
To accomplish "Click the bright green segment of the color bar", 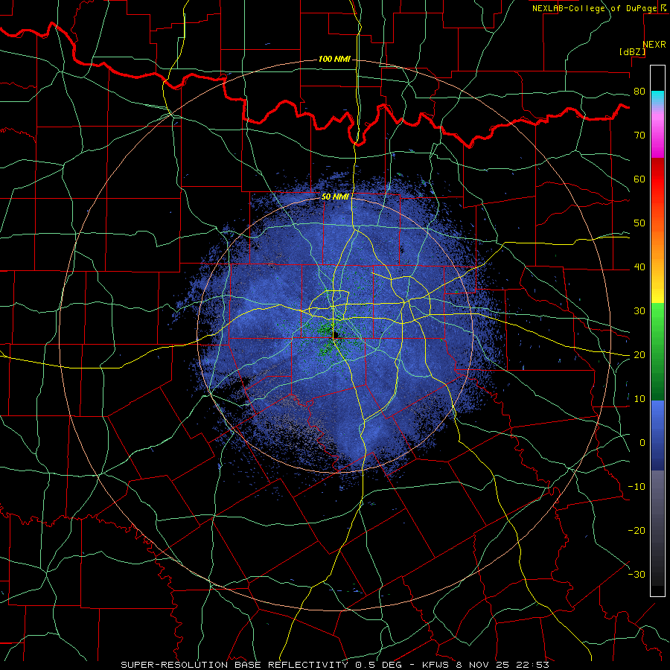I will (x=657, y=316).
